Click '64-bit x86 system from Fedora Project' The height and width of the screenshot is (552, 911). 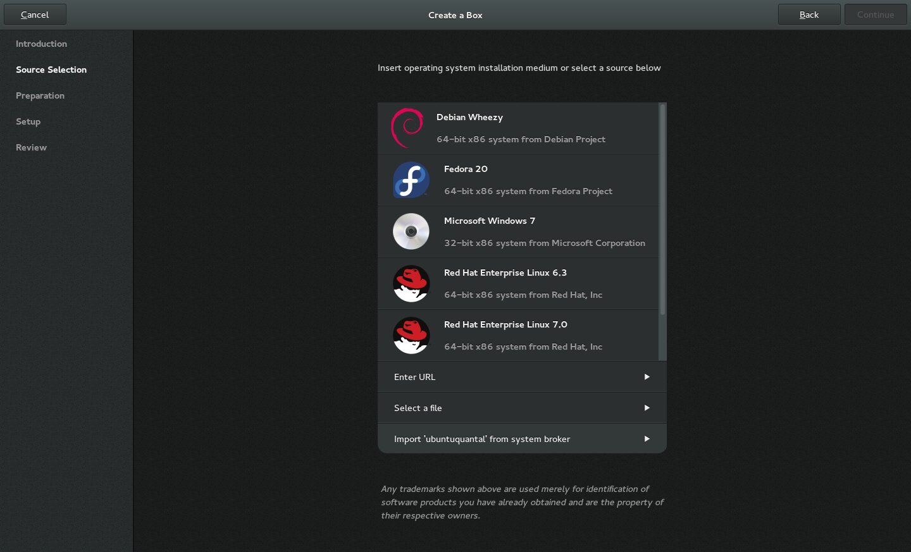pos(528,191)
